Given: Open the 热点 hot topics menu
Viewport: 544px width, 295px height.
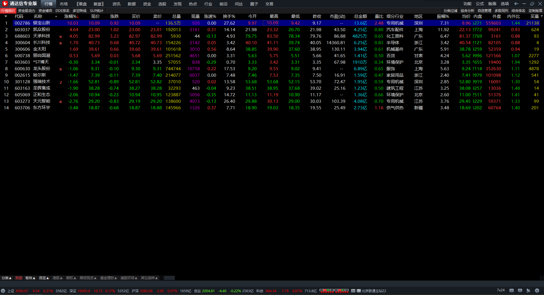Looking at the screenshot, I should tap(193, 4).
